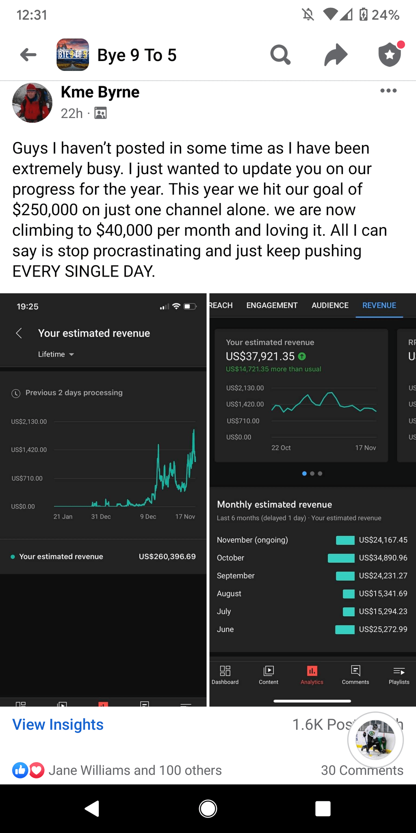Open Kme Byrne's profile picture

tap(32, 102)
